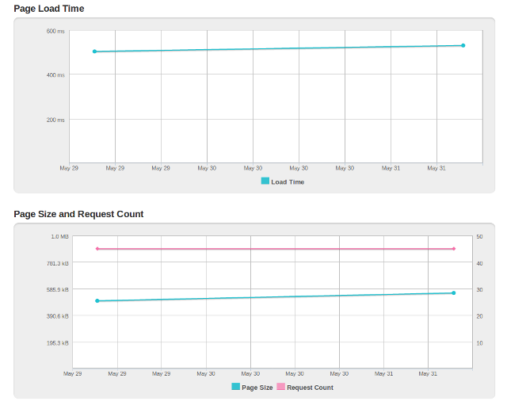
Task: Click the teal Load Time legend swatch
Action: [265, 181]
